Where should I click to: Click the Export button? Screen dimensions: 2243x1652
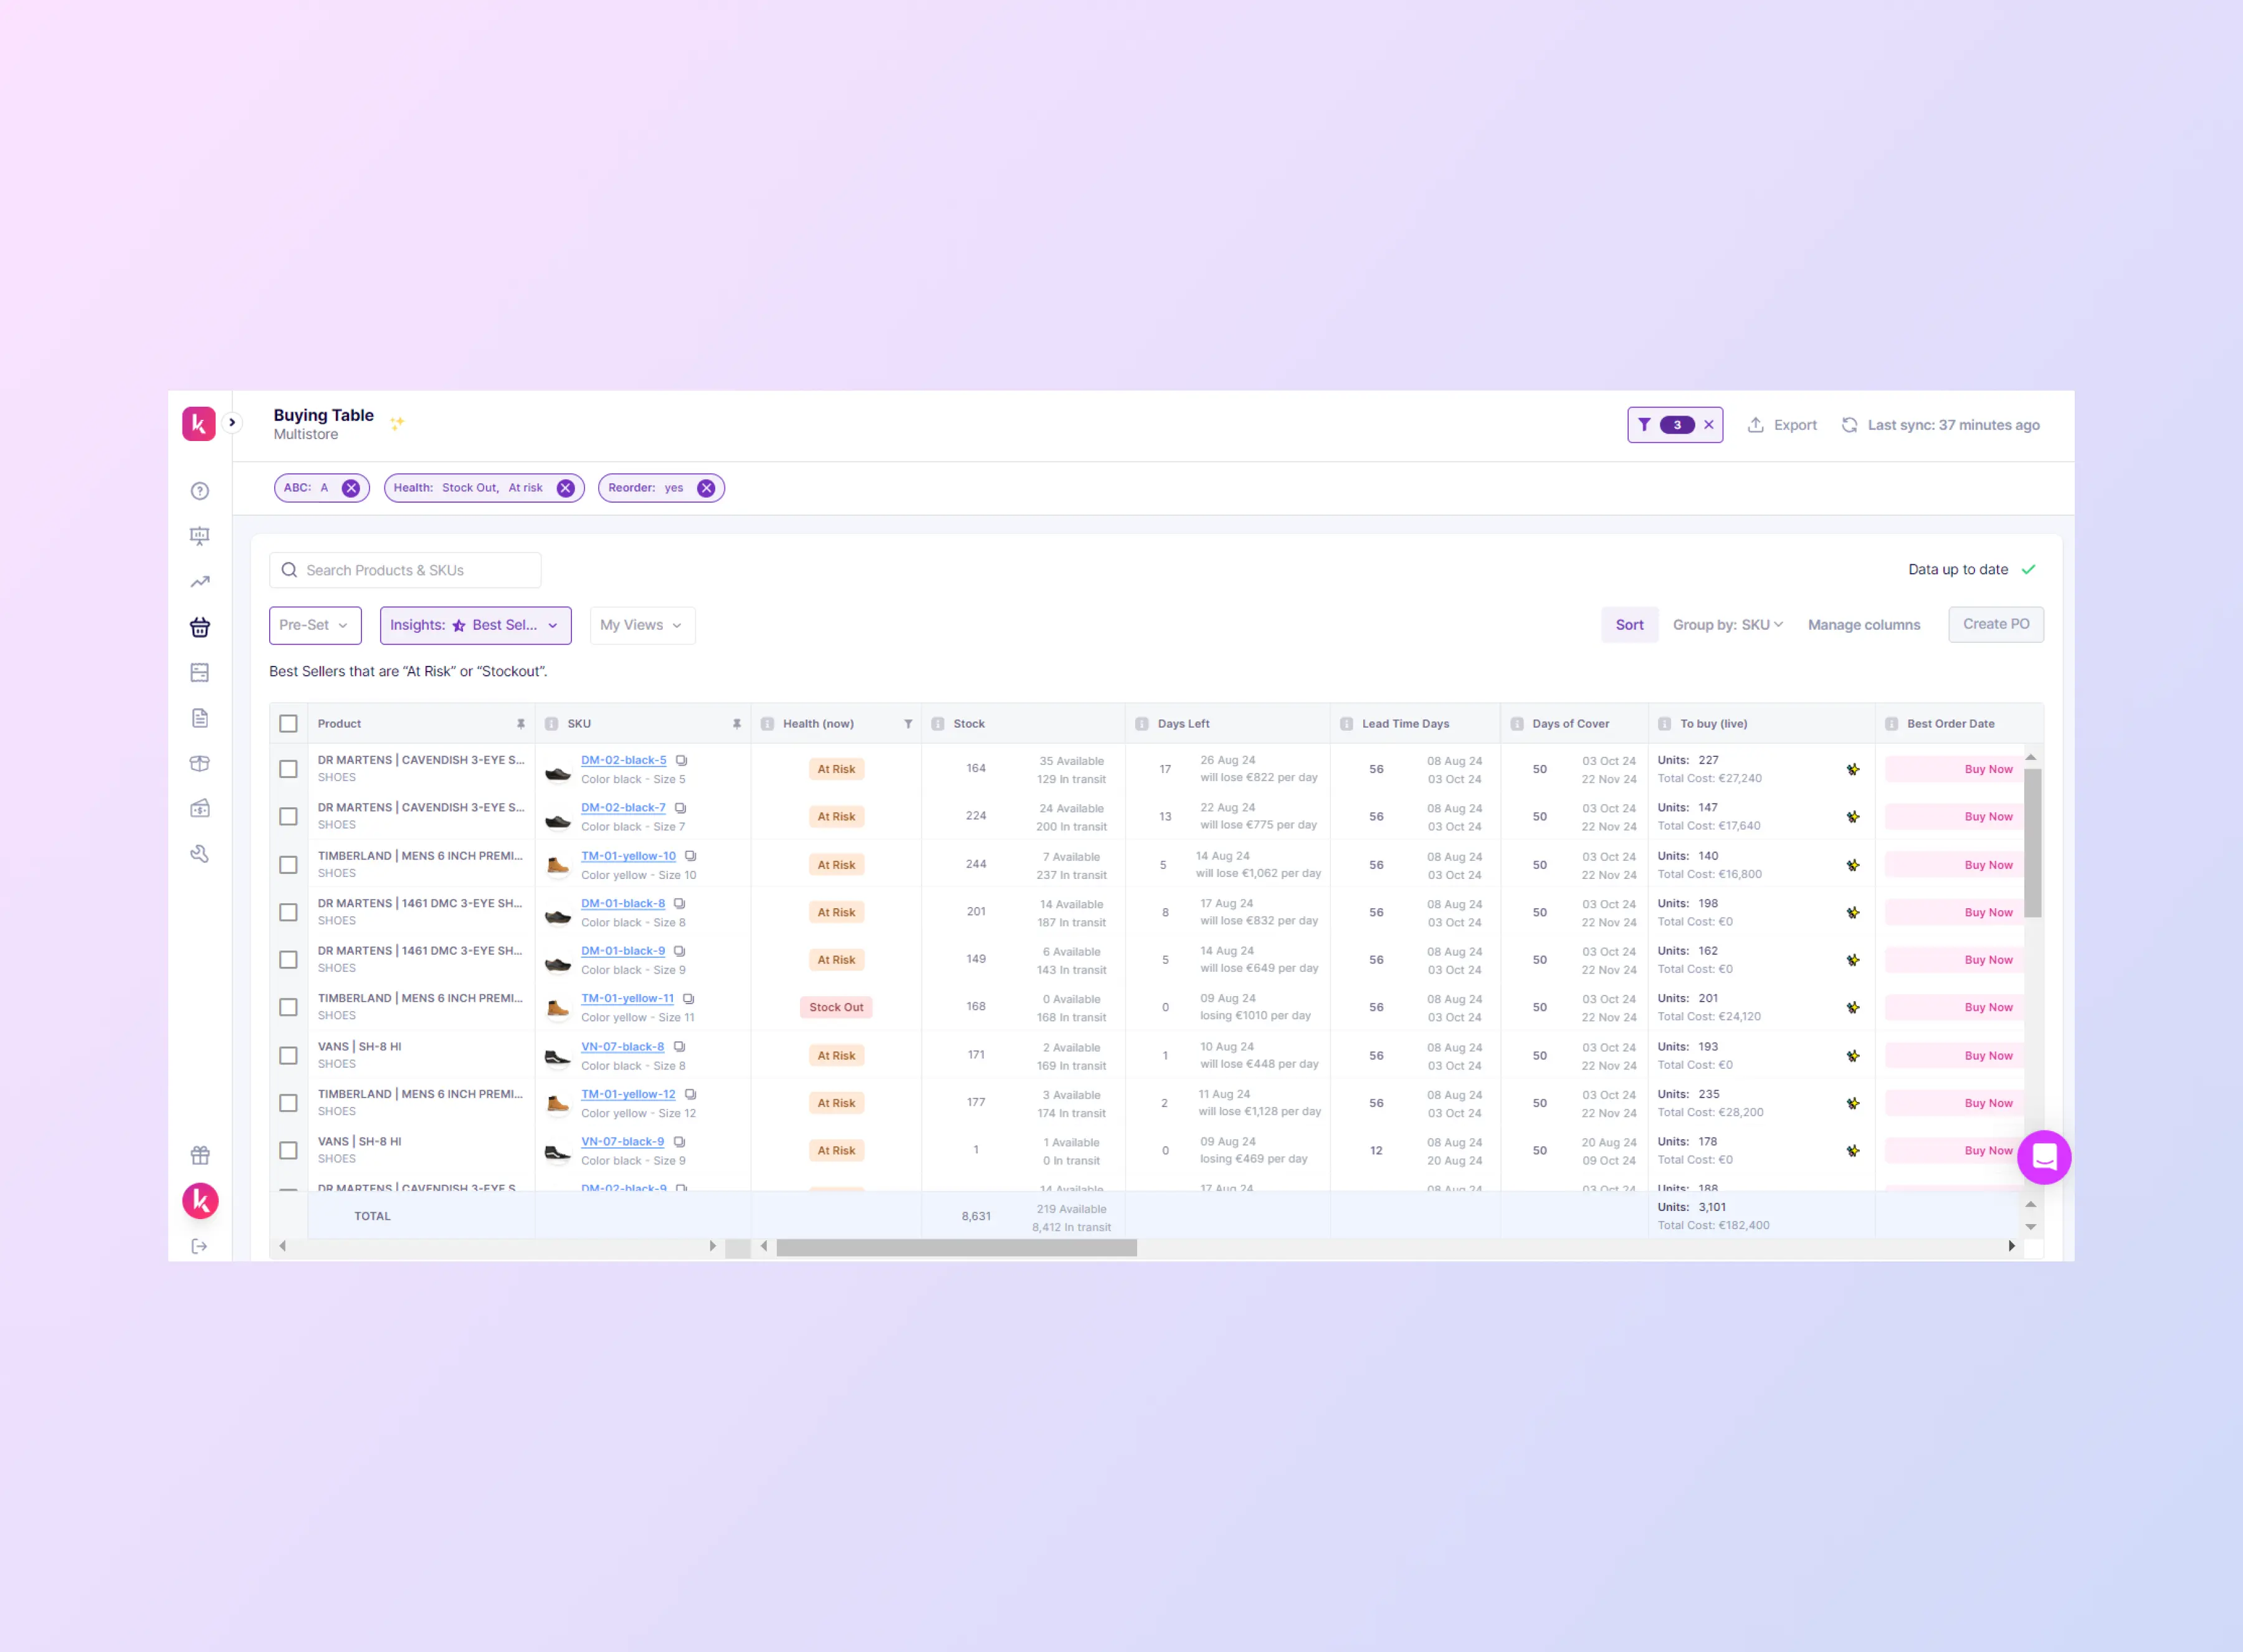(1782, 425)
